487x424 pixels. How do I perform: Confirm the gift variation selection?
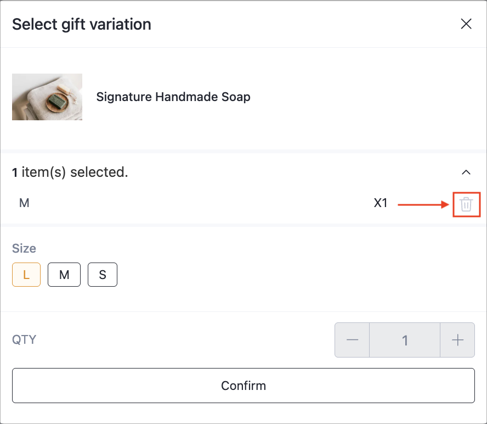(243, 386)
